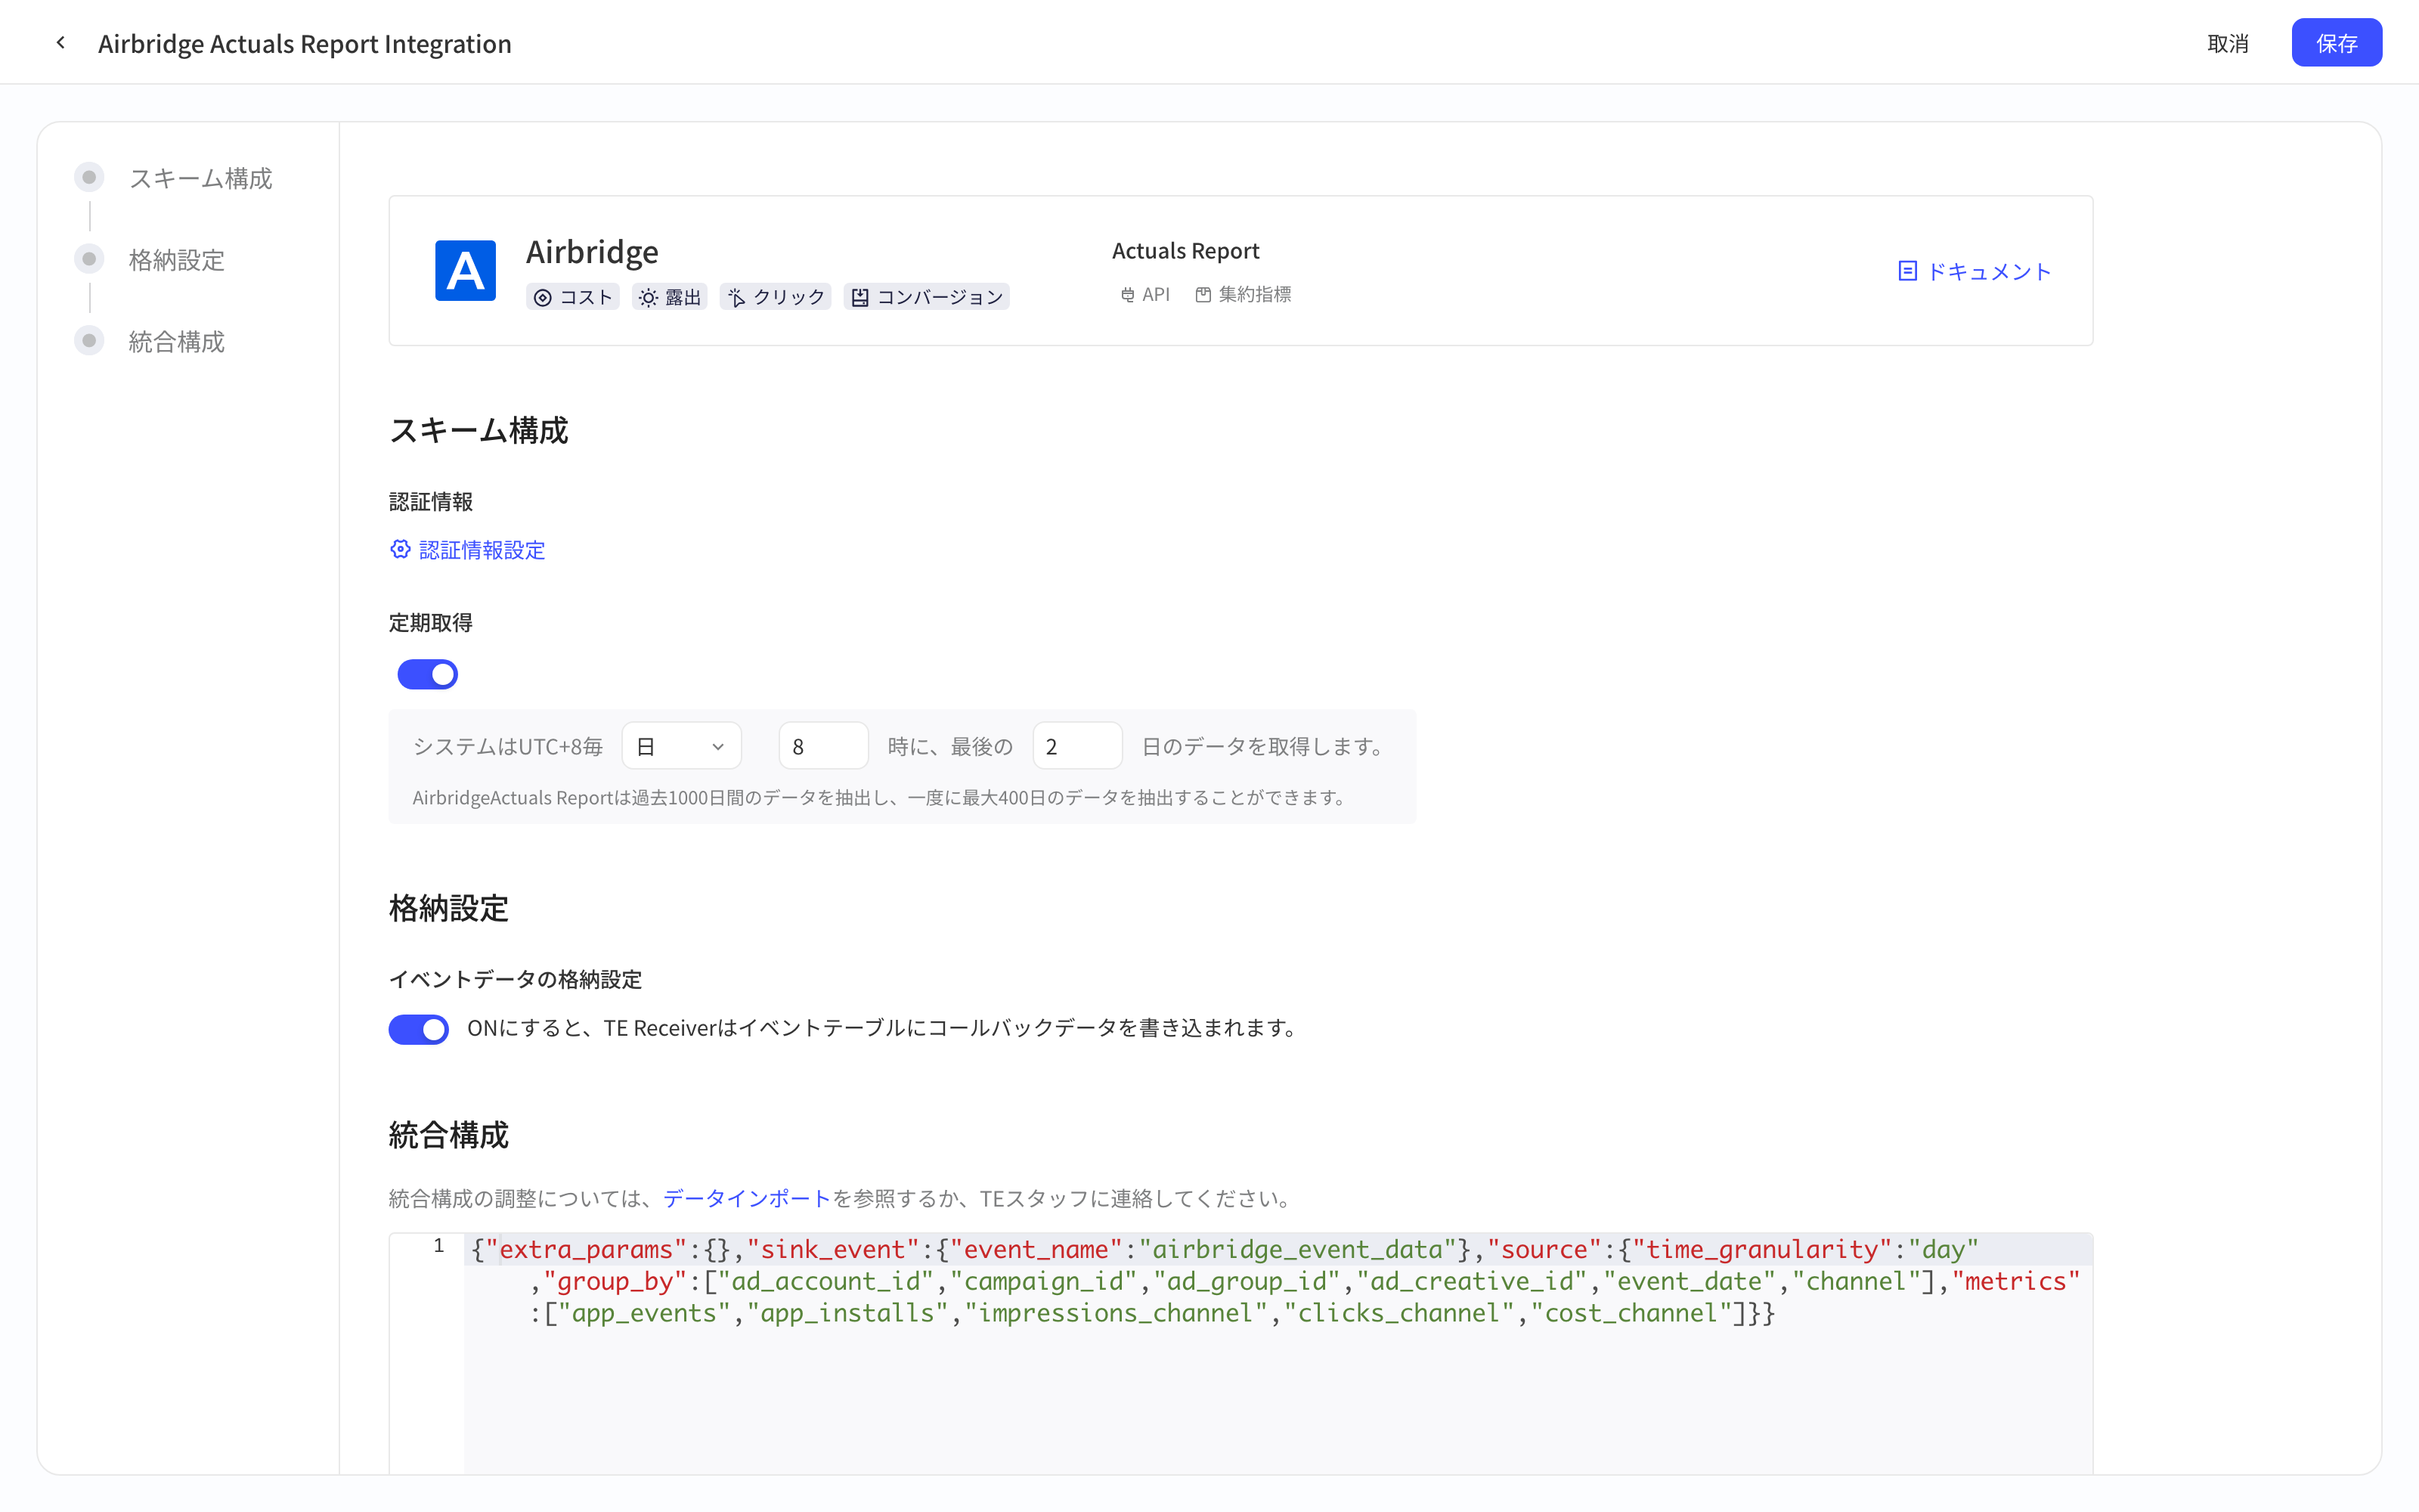The width and height of the screenshot is (2419, 1512).
Task: Click the Actuals Report label
Action: click(1185, 250)
